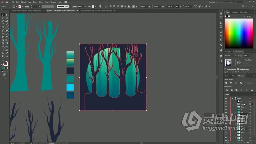Select the Hand tool

tap(3, 56)
